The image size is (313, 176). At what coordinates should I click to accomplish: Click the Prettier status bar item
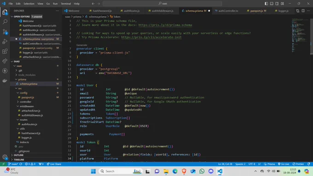click(298, 164)
